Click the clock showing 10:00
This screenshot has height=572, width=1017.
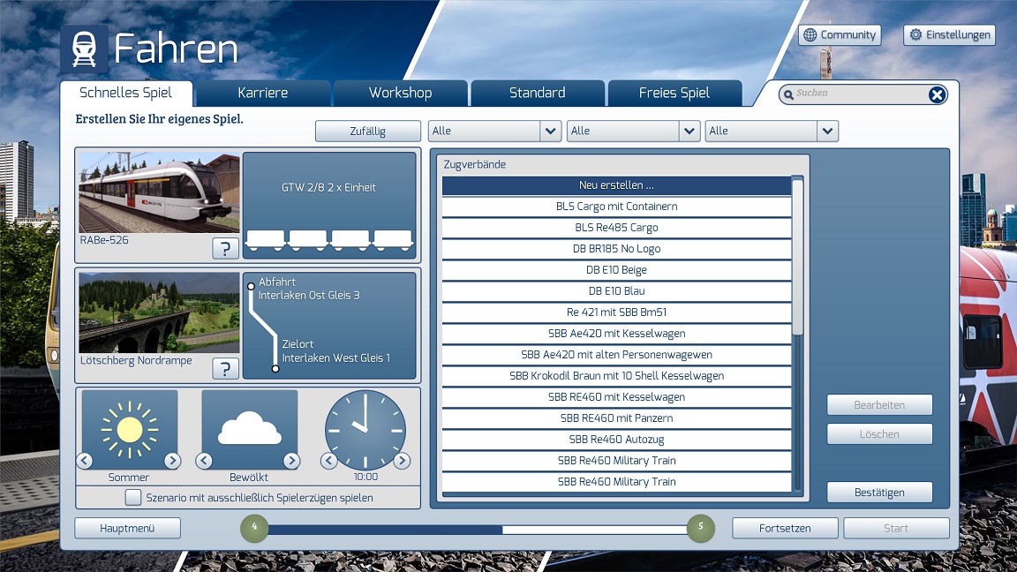tap(365, 430)
